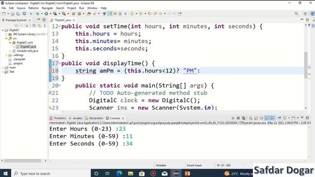Click the Next Annotation icon
This screenshot has width=315, height=177.
[x=132, y=14]
